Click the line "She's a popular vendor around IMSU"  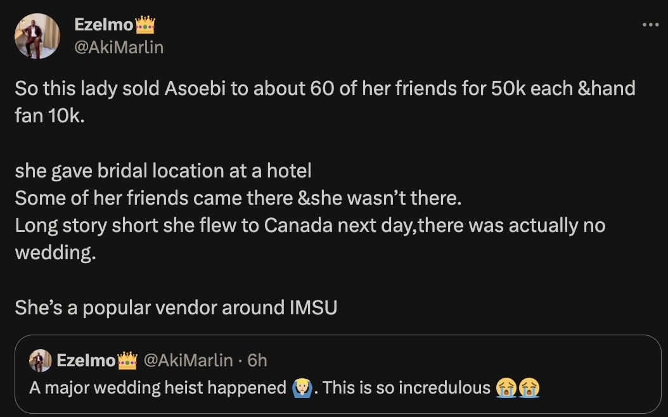(x=176, y=307)
